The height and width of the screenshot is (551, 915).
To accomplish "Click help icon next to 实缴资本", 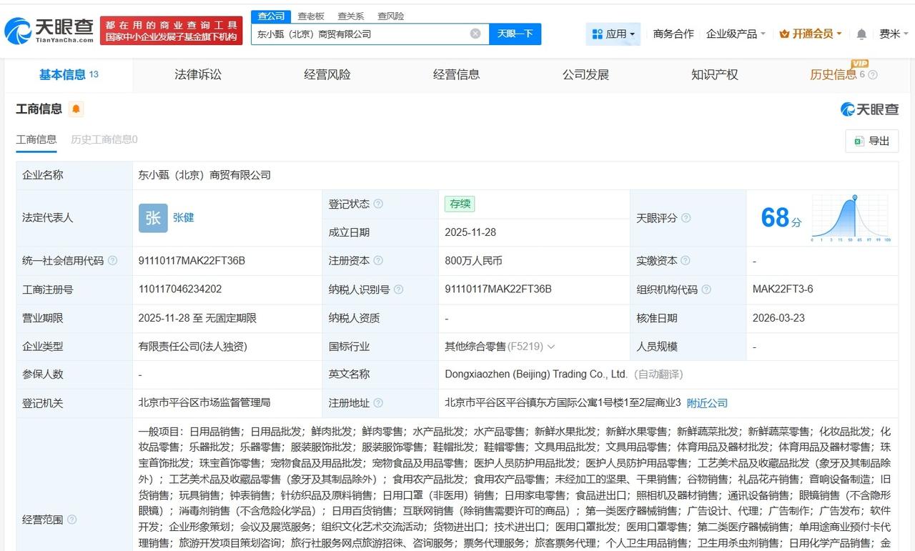I will [686, 261].
